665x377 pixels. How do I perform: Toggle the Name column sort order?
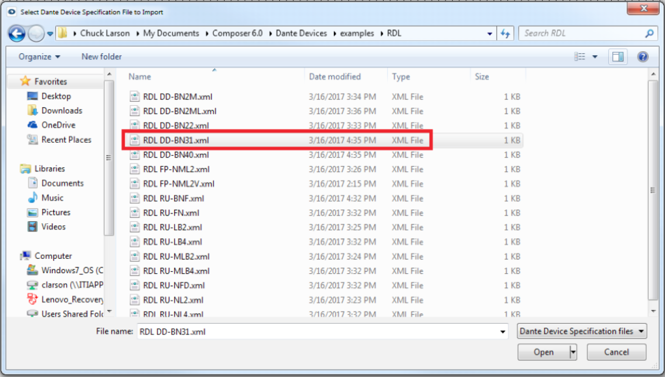click(140, 76)
